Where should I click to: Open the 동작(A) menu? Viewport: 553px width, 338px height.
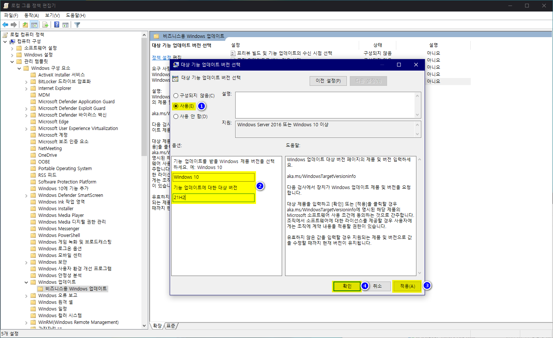pyautogui.click(x=32, y=15)
